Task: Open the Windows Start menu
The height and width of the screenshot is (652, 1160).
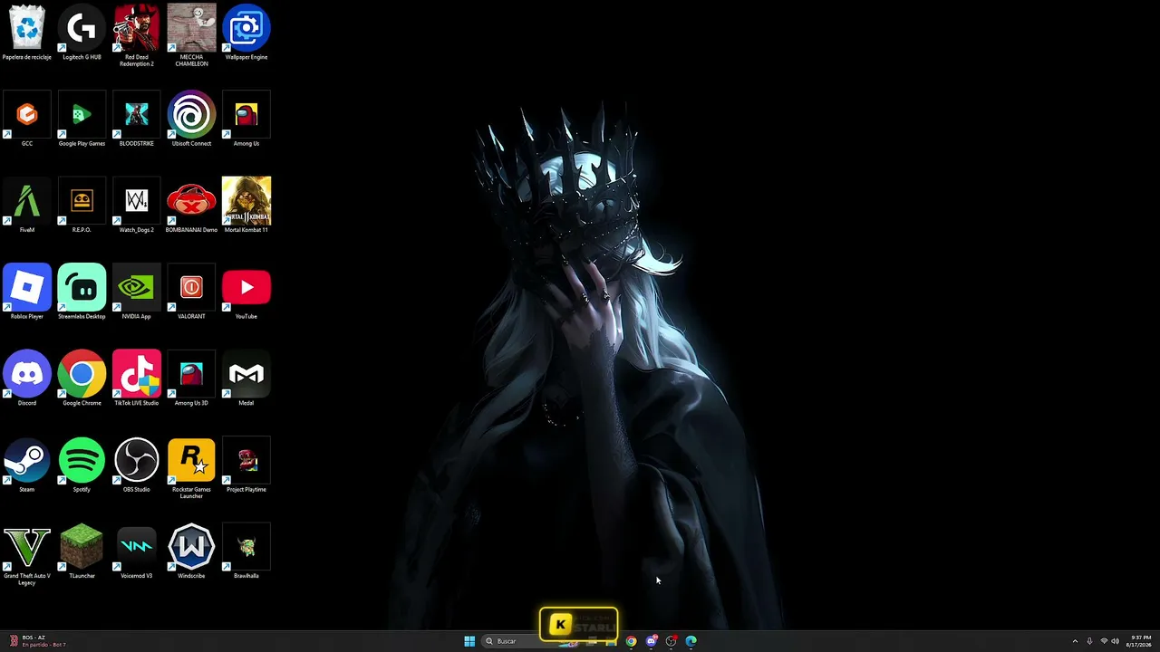Action: click(x=469, y=641)
